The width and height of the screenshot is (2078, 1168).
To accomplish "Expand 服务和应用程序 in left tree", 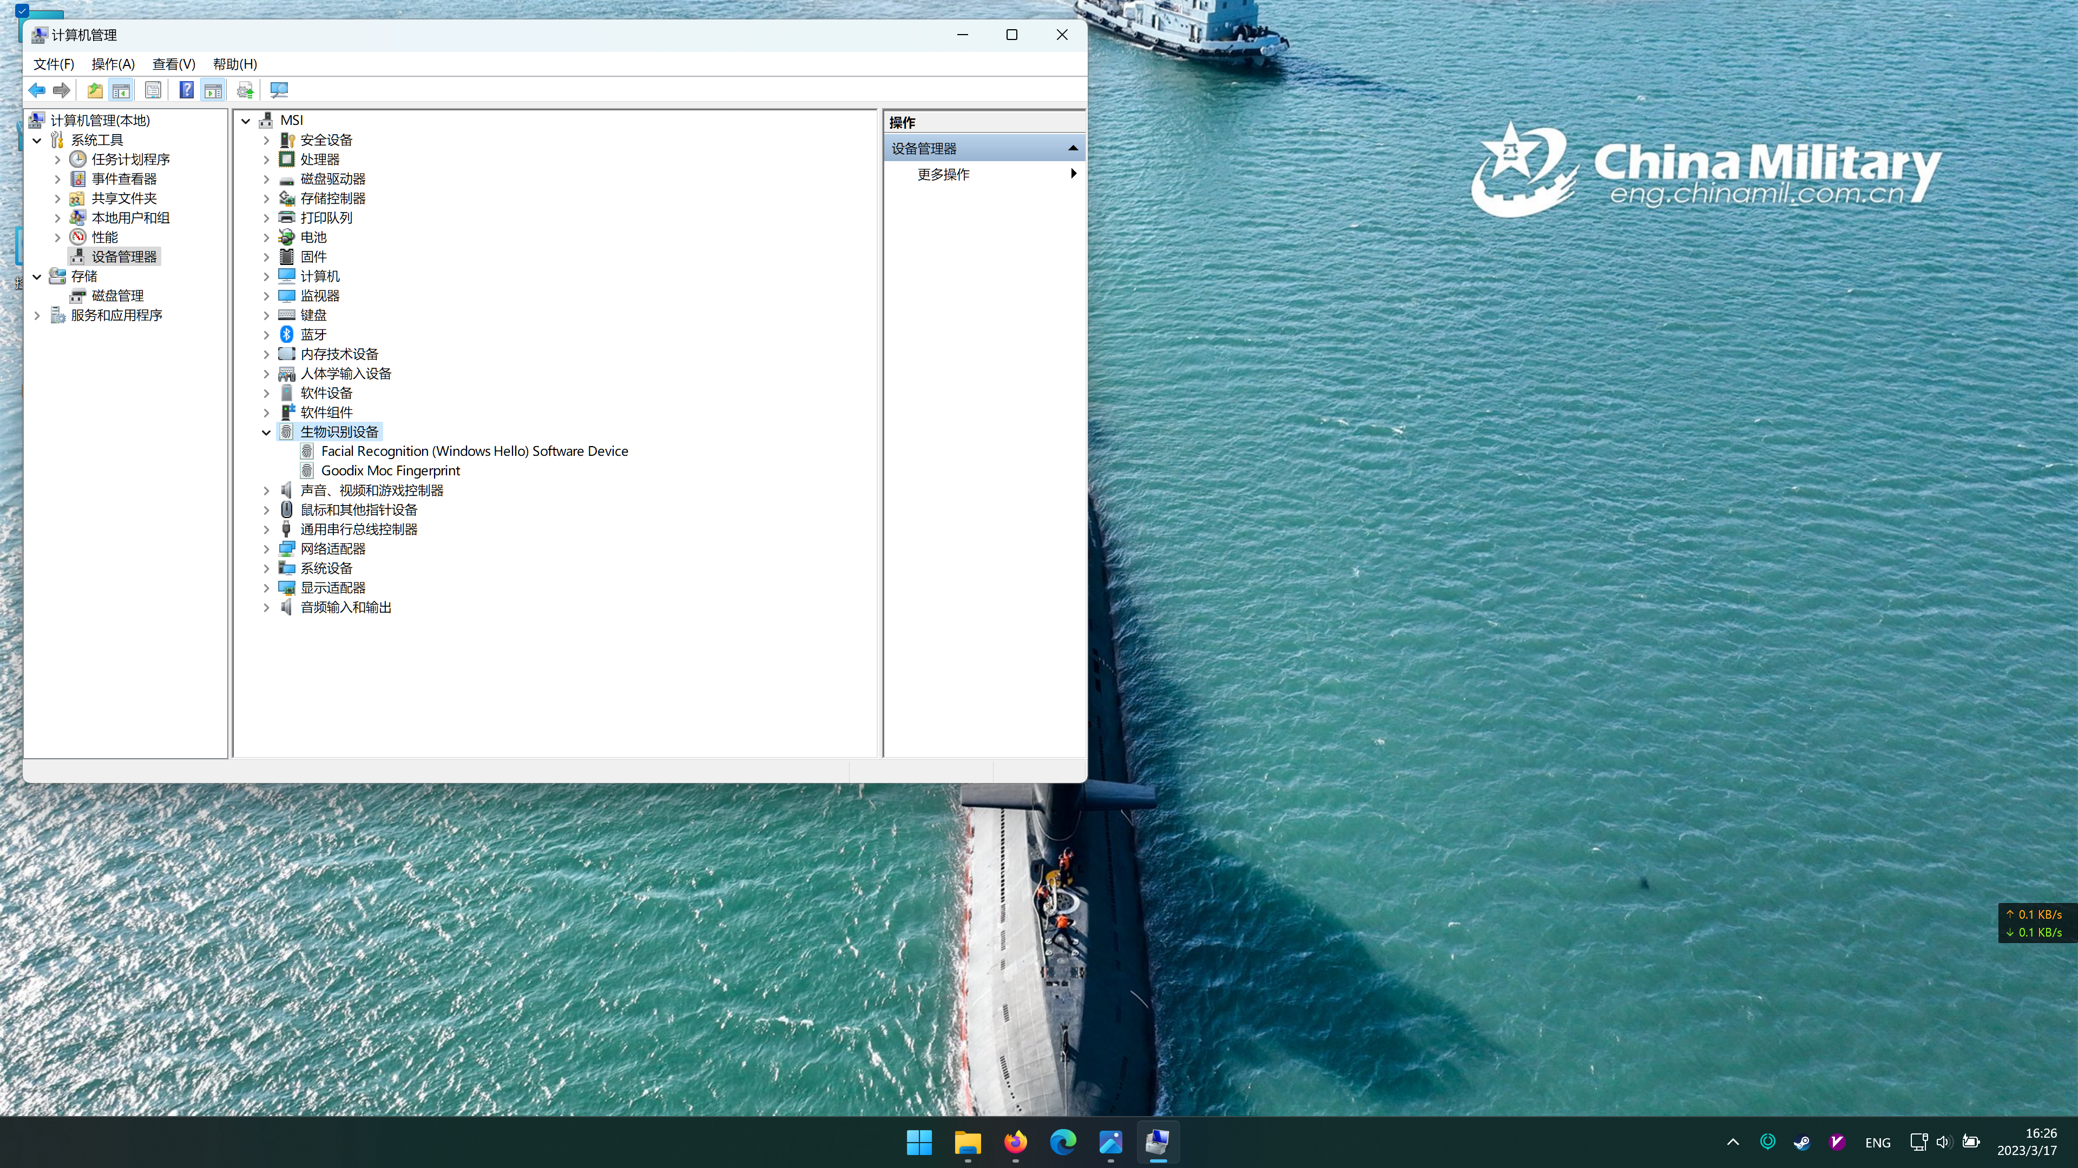I will (x=37, y=315).
